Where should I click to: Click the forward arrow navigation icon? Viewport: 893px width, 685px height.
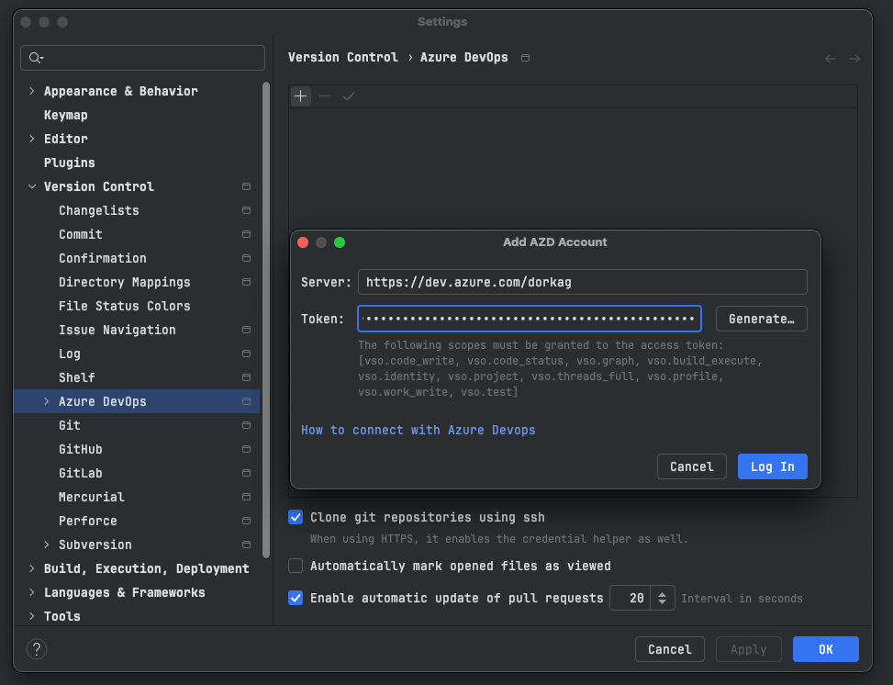point(854,59)
